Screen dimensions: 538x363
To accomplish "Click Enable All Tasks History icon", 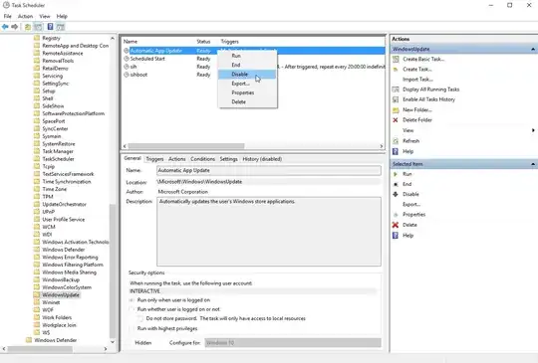I will [x=396, y=99].
